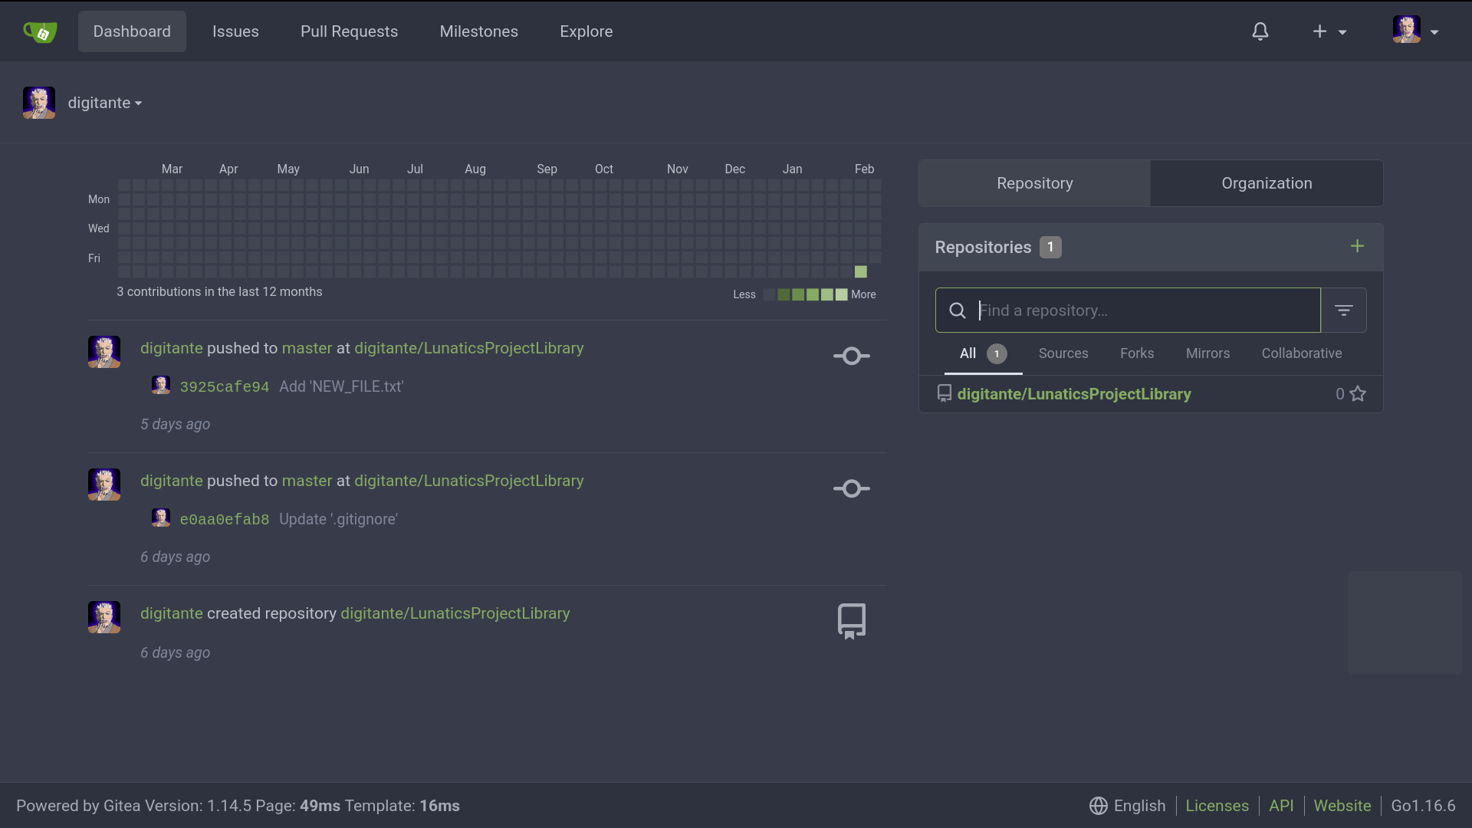Viewport: 1472px width, 828px height.
Task: Expand the digitante context switcher dropdown
Action: tap(105, 103)
